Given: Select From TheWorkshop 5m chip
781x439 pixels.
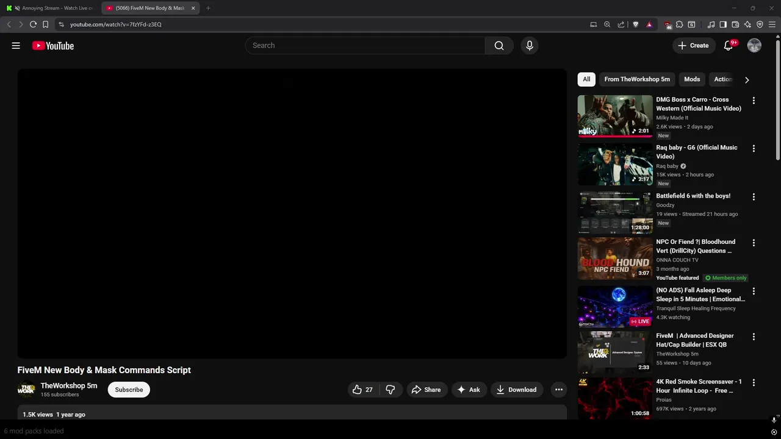Looking at the screenshot, I should tap(637, 79).
